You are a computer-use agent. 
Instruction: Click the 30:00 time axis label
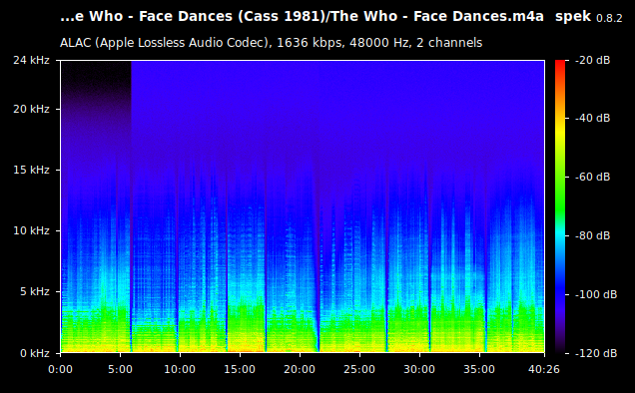click(x=419, y=369)
